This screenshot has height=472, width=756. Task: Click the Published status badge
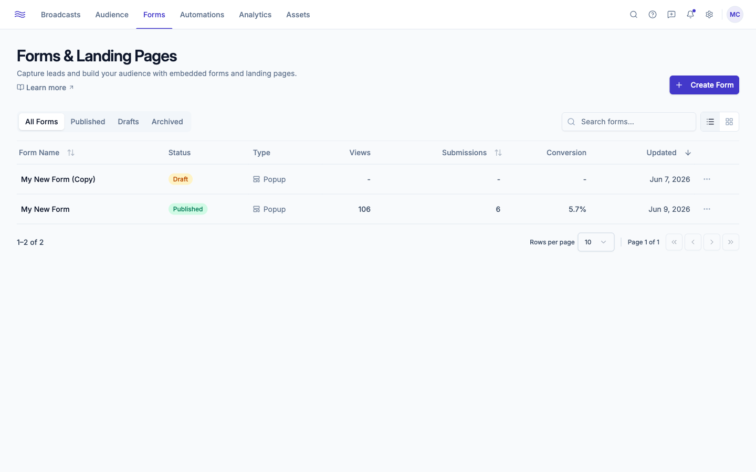coord(188,209)
